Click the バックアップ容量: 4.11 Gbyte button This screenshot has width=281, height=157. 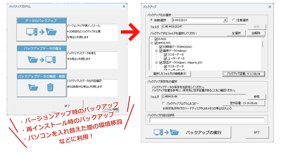click(244, 74)
